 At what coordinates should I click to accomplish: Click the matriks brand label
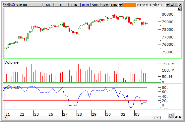coord(150,5)
